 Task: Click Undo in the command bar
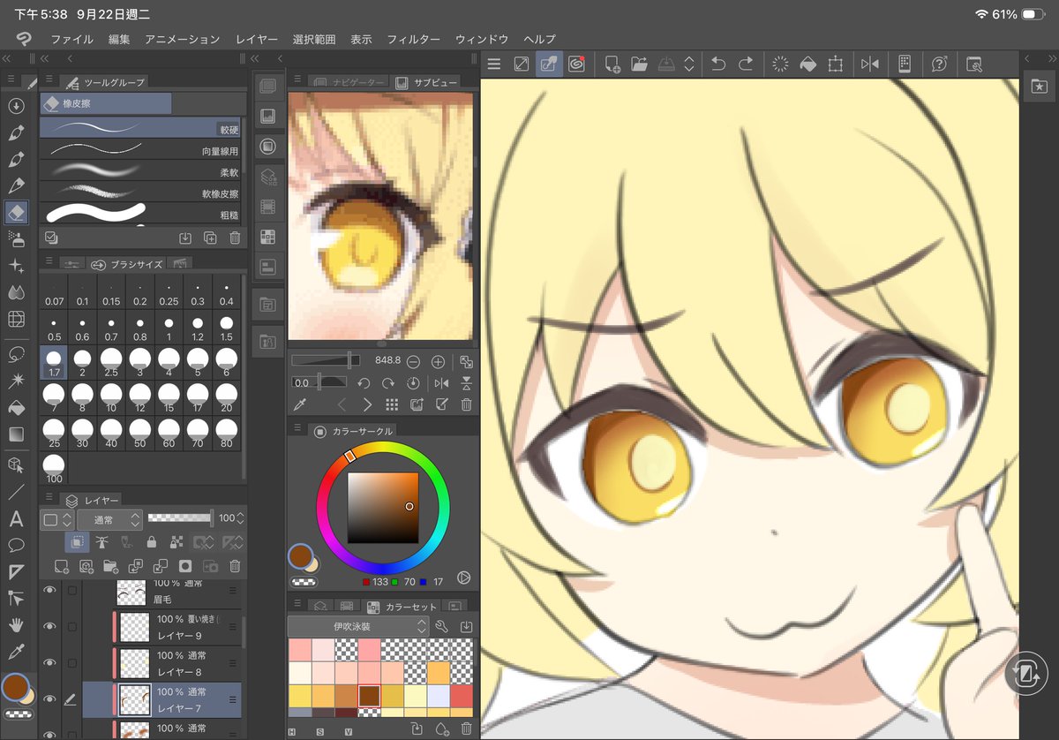(718, 64)
